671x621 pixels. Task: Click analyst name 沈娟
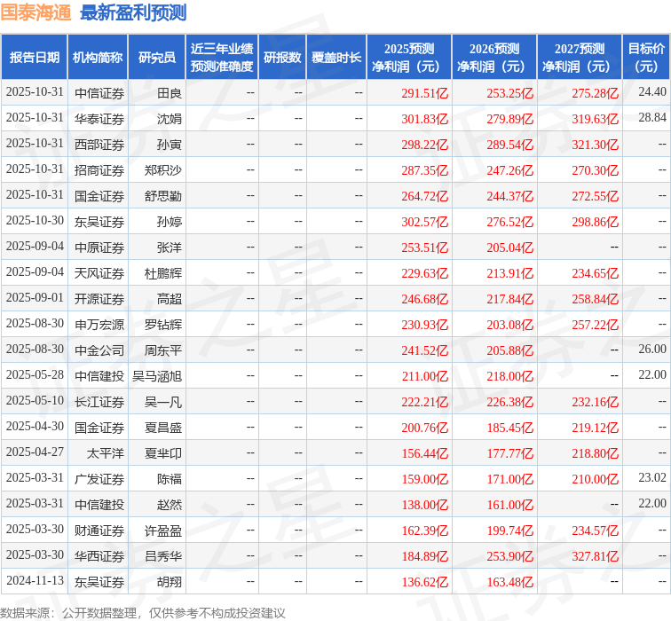point(170,119)
